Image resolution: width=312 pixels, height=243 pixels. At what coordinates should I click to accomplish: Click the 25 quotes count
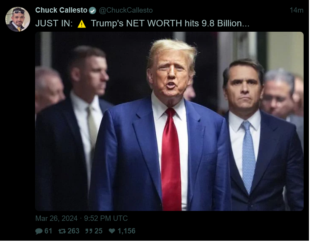click(98, 231)
